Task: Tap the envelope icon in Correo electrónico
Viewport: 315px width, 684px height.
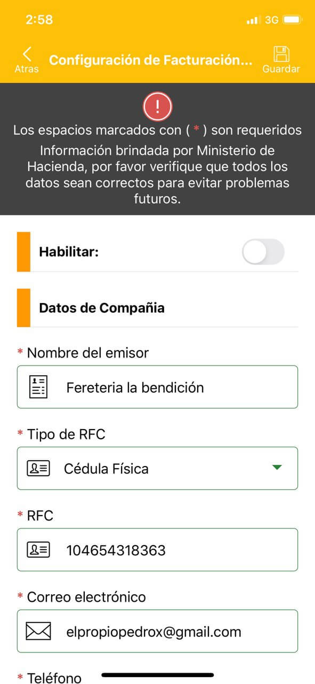Action: tap(38, 632)
